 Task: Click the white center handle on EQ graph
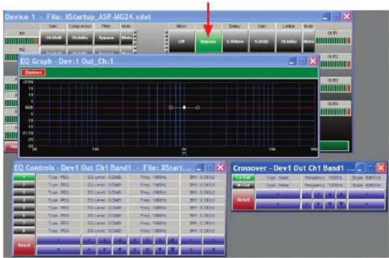[184, 107]
